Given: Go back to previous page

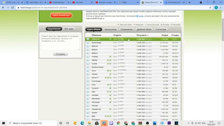Looking at the screenshot, I should [x=3, y=8].
